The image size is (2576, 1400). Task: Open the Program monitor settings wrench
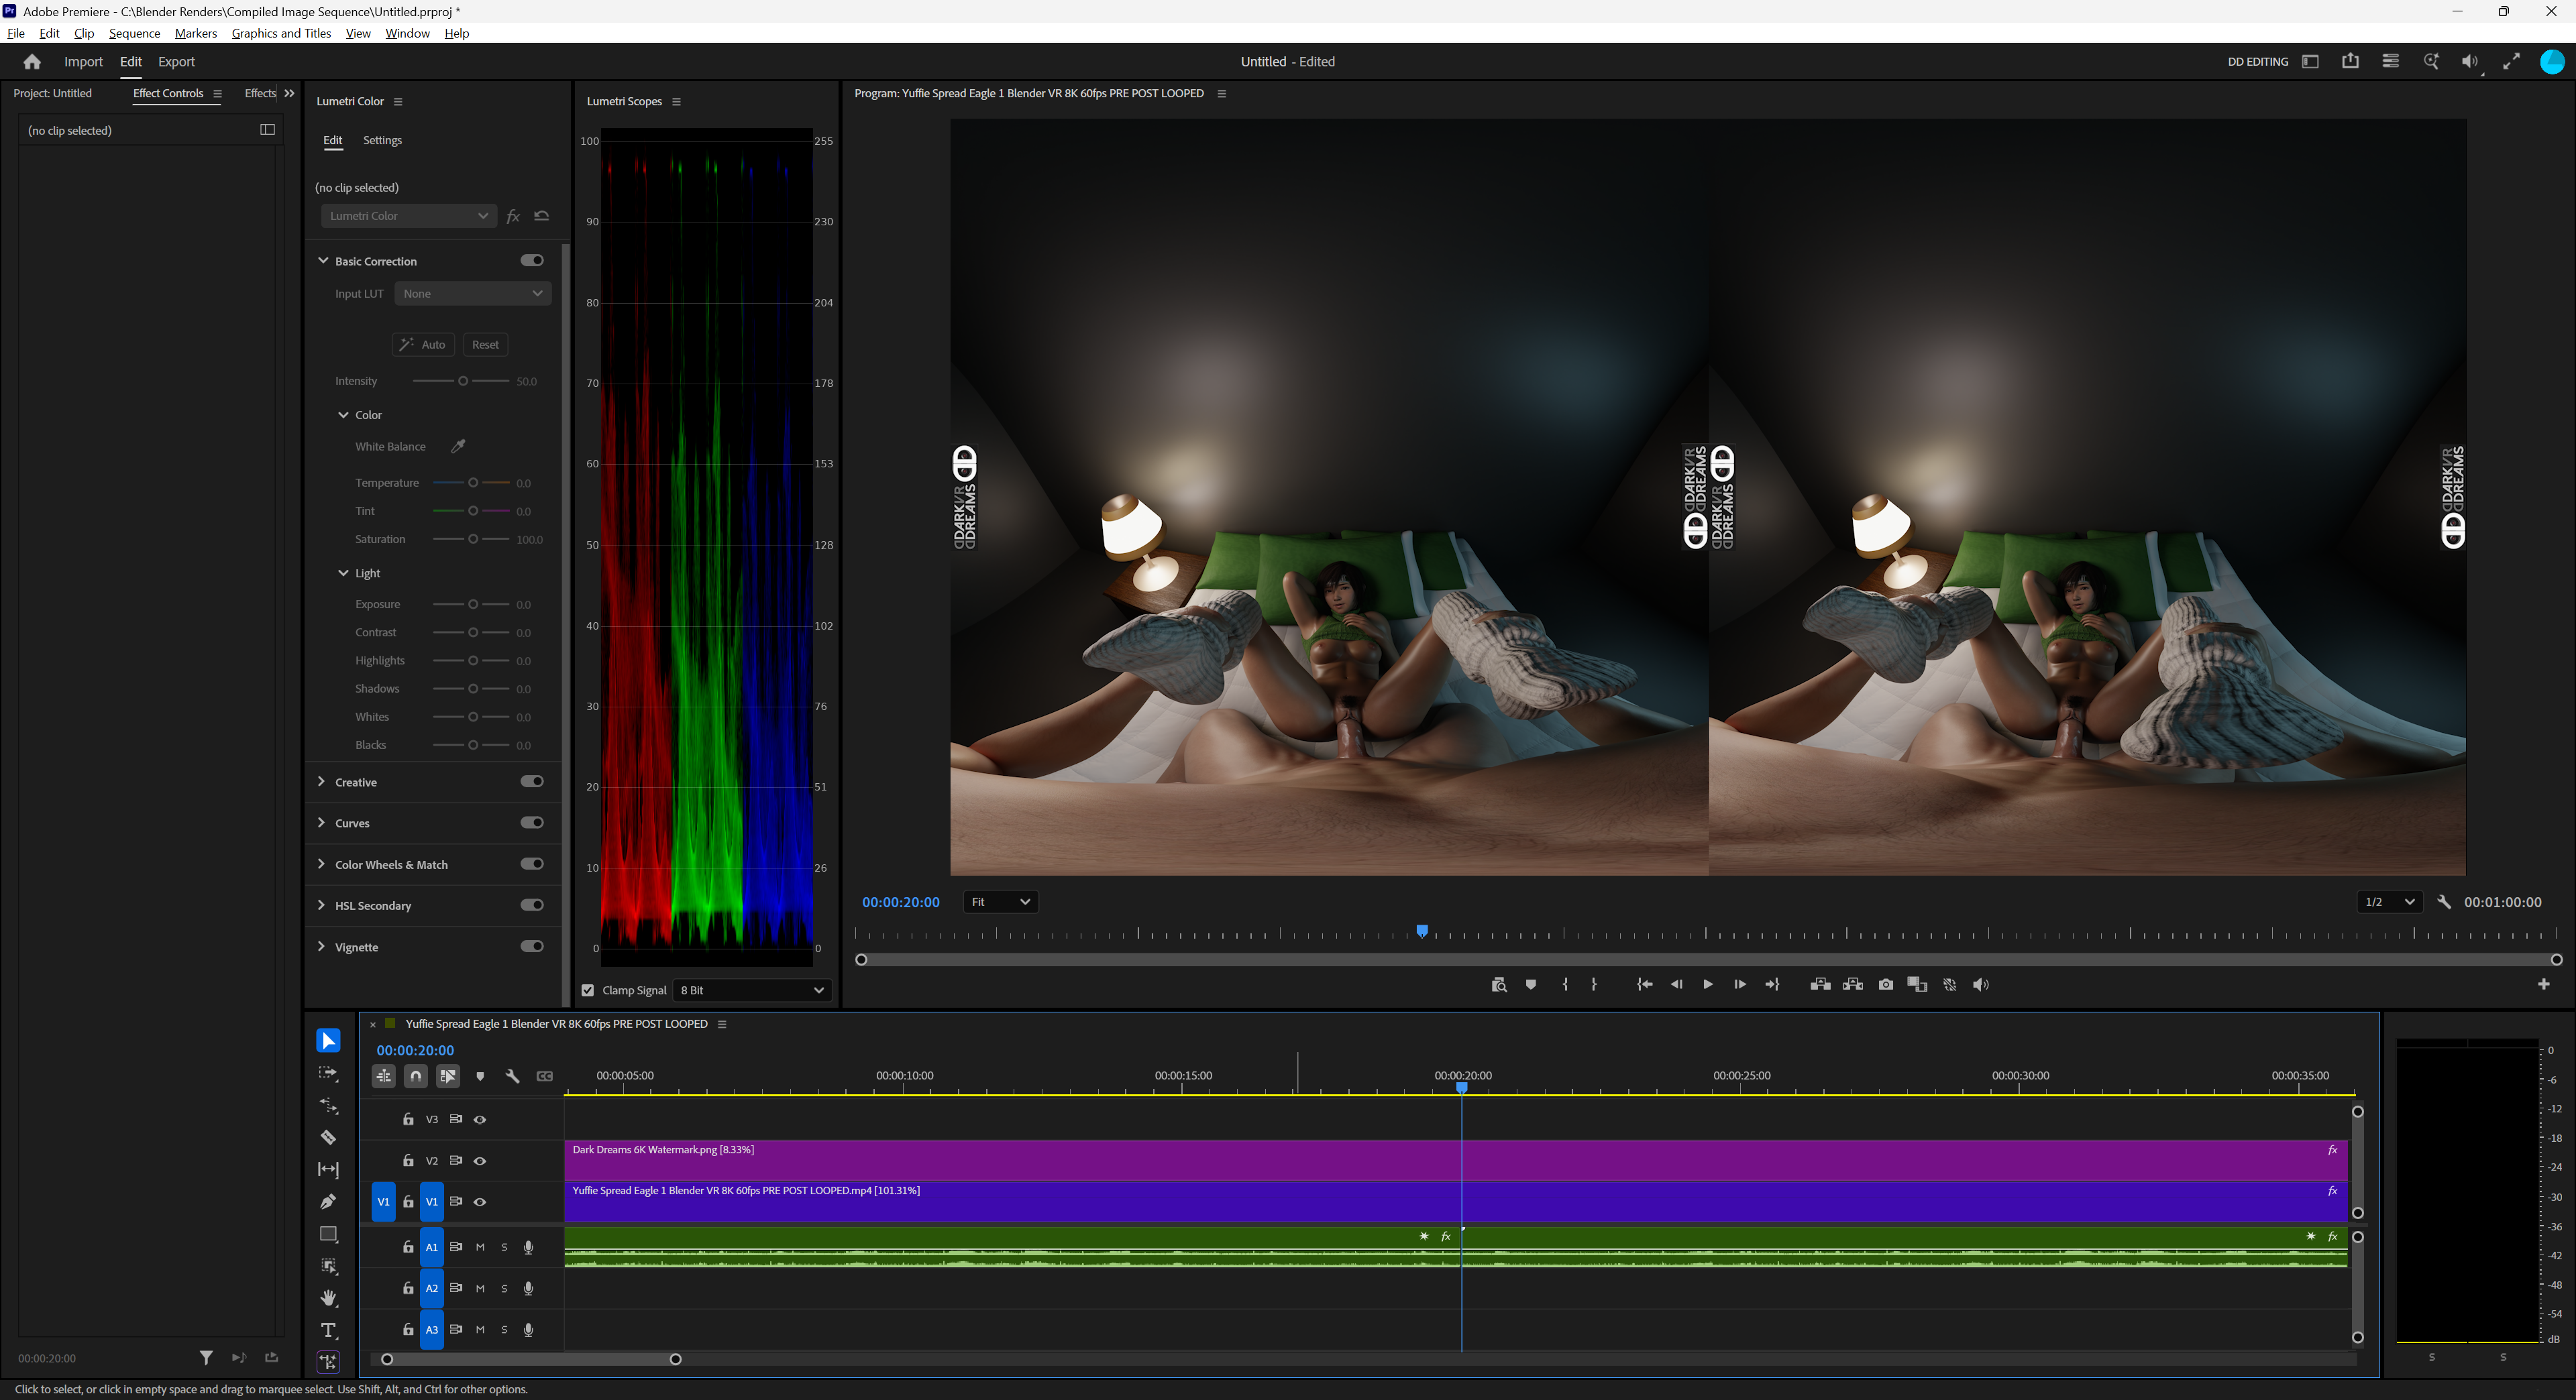pyautogui.click(x=2444, y=901)
